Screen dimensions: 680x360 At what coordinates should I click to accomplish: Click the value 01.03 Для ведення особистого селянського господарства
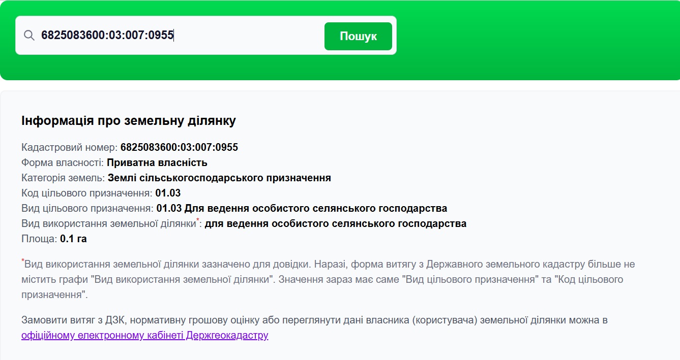pyautogui.click(x=302, y=209)
